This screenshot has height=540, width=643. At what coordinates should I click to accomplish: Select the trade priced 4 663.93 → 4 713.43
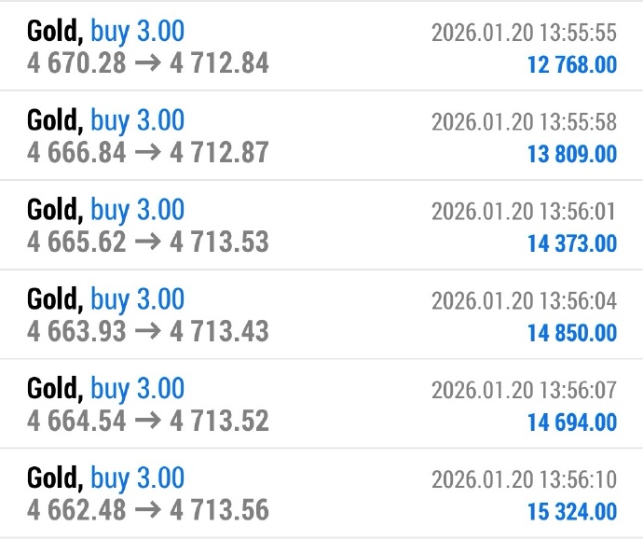147,330
